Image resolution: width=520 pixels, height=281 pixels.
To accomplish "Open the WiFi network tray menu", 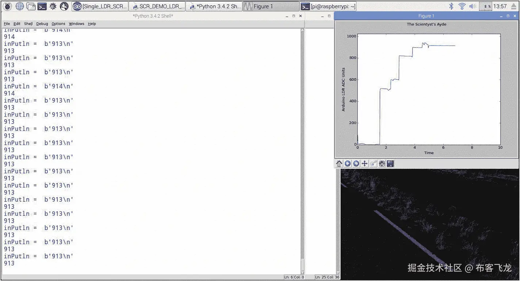I will pyautogui.click(x=462, y=6).
